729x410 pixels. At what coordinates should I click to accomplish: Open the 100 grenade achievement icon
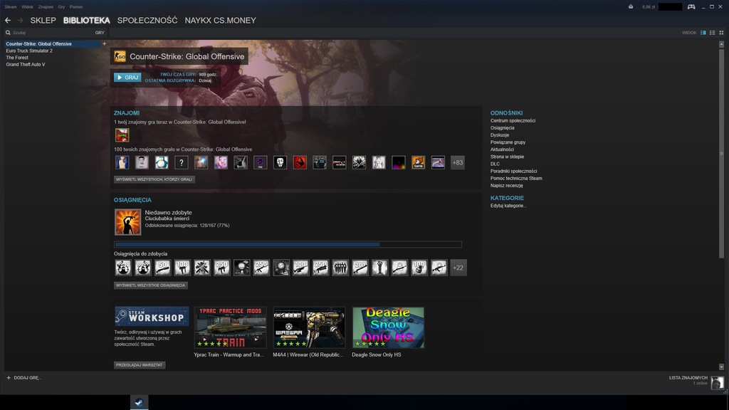[419, 268]
